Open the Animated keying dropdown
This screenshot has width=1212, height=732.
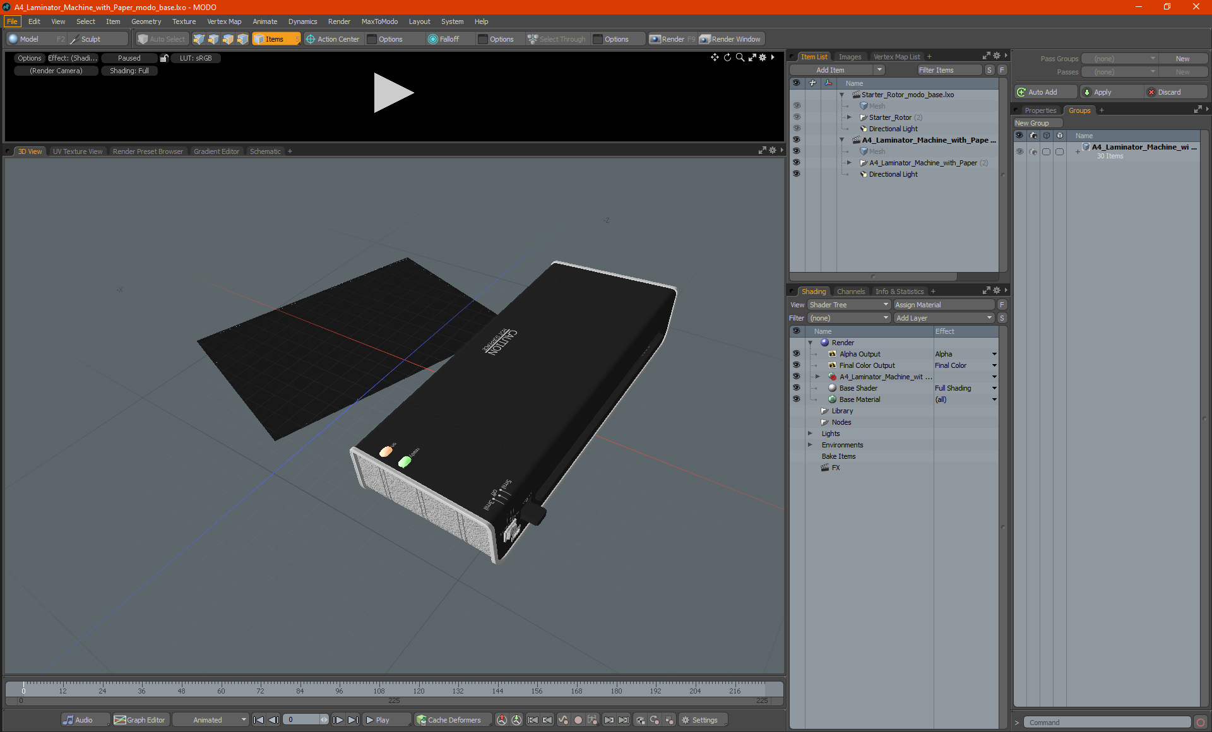click(211, 720)
